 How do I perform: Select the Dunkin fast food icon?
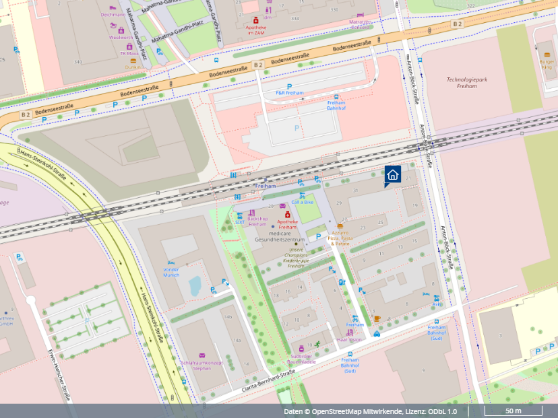[x=133, y=61]
